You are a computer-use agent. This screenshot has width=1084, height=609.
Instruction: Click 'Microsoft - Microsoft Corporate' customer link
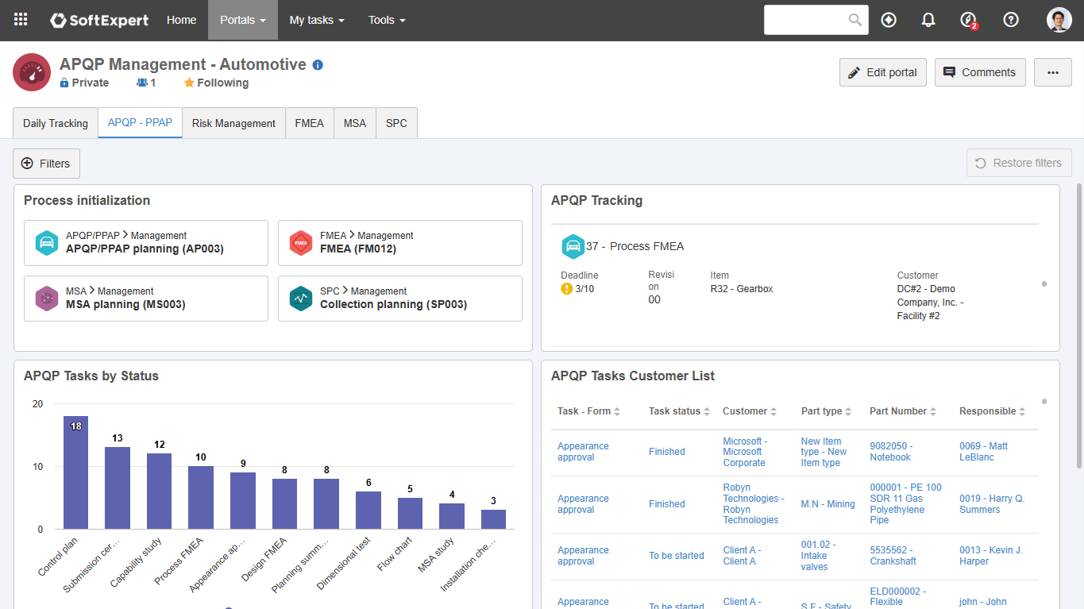click(x=744, y=452)
